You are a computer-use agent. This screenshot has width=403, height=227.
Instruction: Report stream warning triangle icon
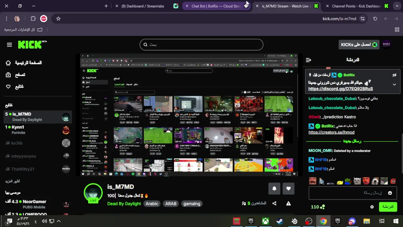coord(288,204)
